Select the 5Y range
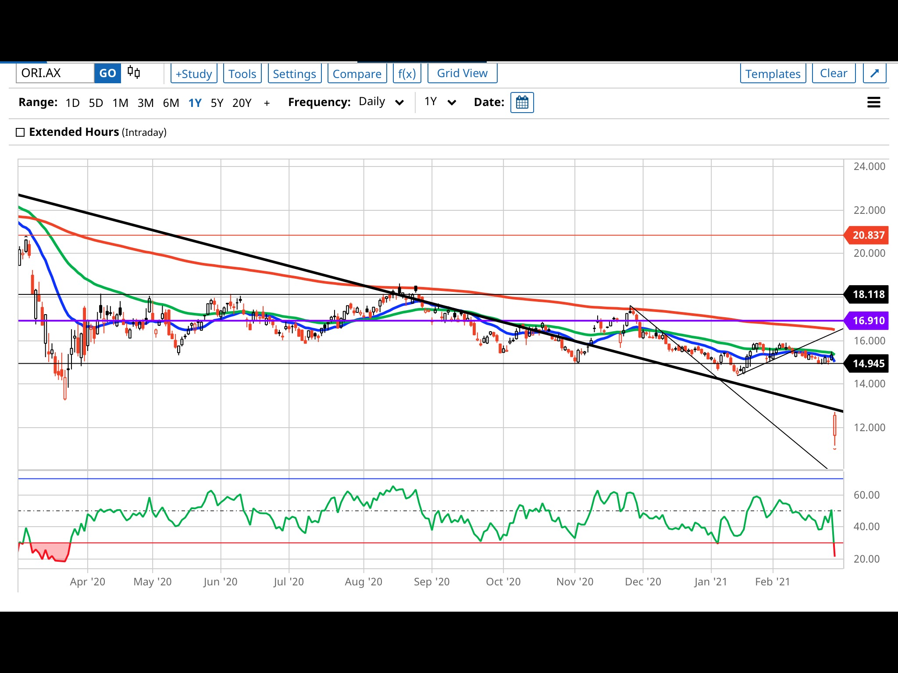Image resolution: width=898 pixels, height=673 pixels. coord(217,103)
